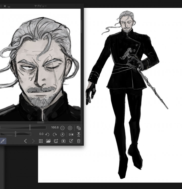This screenshot has width=182, height=189.
Task: Flip the Sub View image vertically
Action: tap(79, 134)
